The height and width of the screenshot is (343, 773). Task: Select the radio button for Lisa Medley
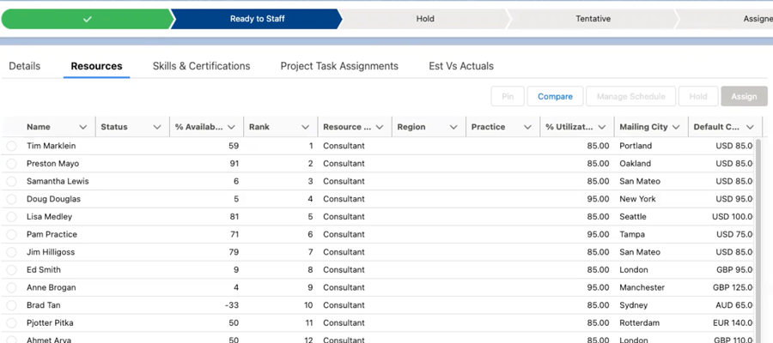(12, 217)
